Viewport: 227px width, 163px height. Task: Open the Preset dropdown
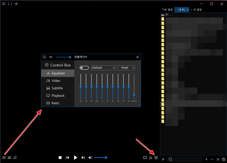click(126, 68)
